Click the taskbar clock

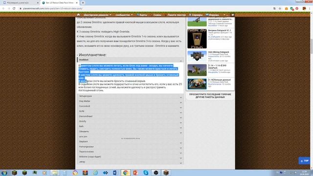tap(304, 173)
